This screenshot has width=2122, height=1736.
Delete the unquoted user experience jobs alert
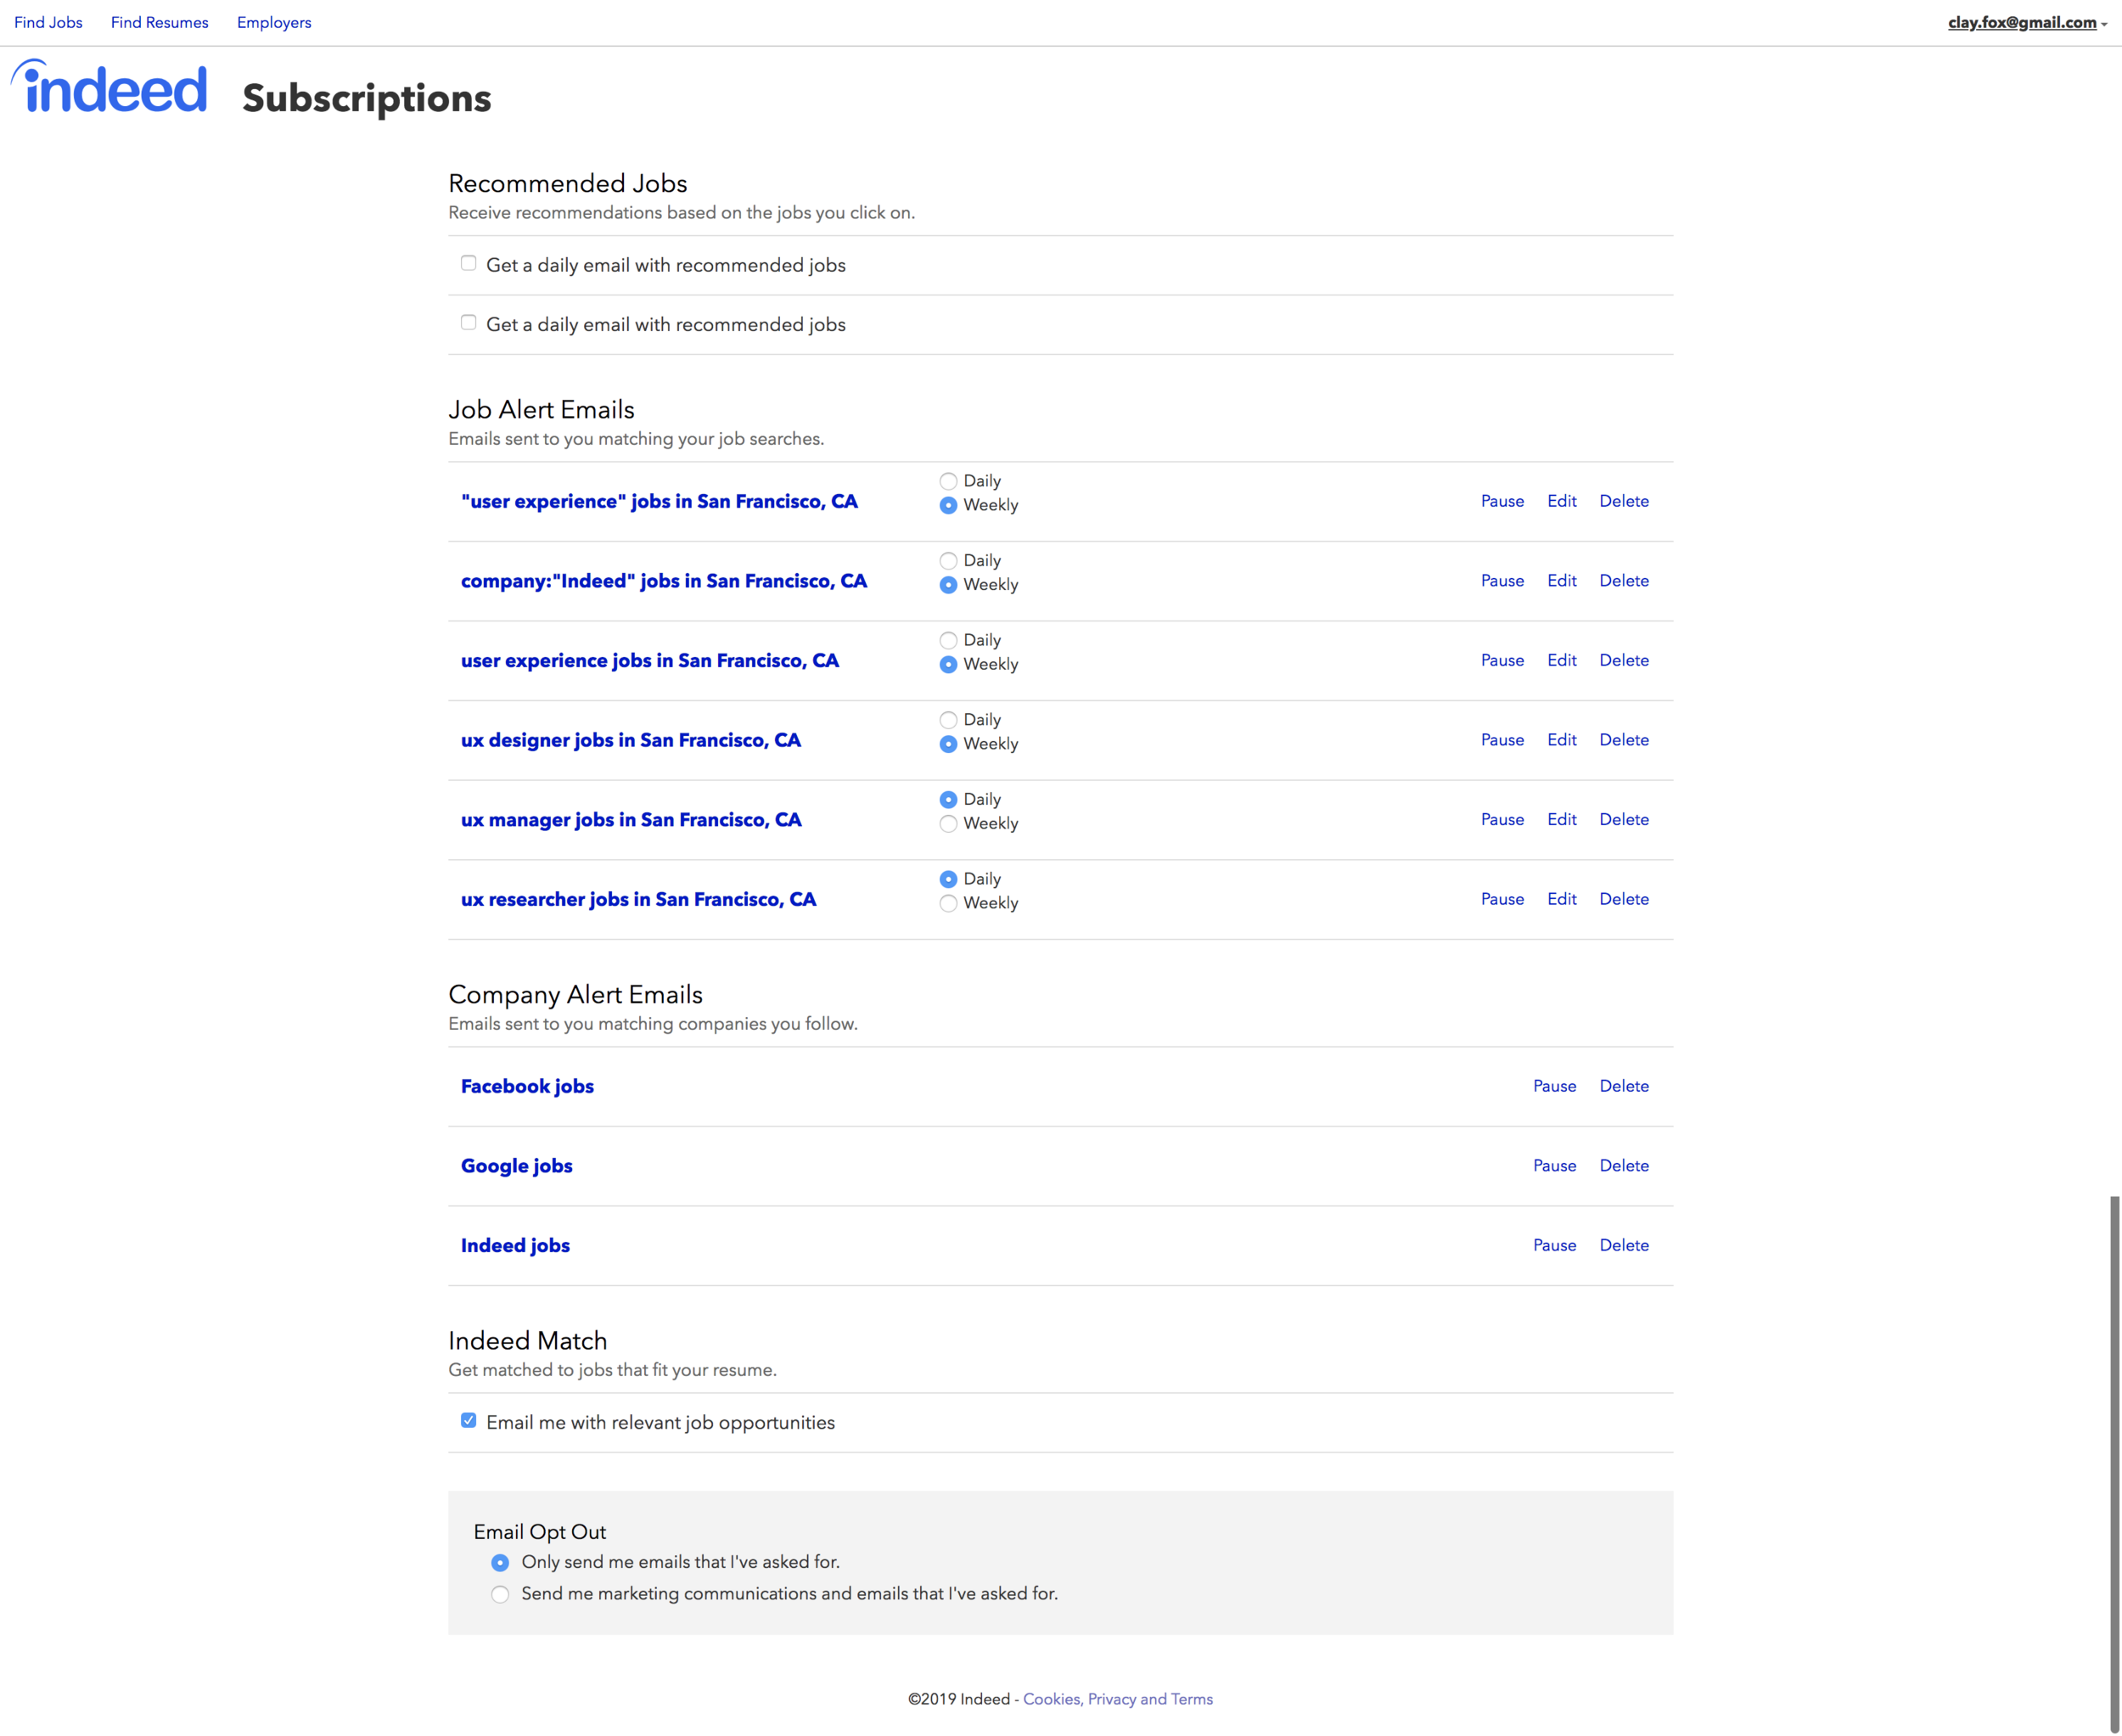[x=1624, y=660]
